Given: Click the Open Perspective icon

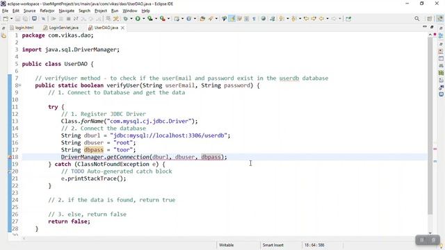Looking at the screenshot, I should [430, 19].
